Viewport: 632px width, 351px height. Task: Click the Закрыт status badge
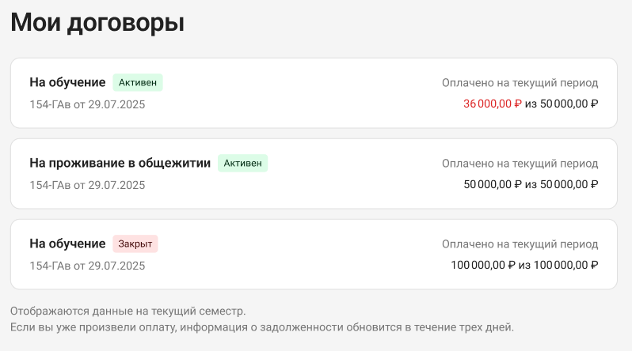pos(135,244)
